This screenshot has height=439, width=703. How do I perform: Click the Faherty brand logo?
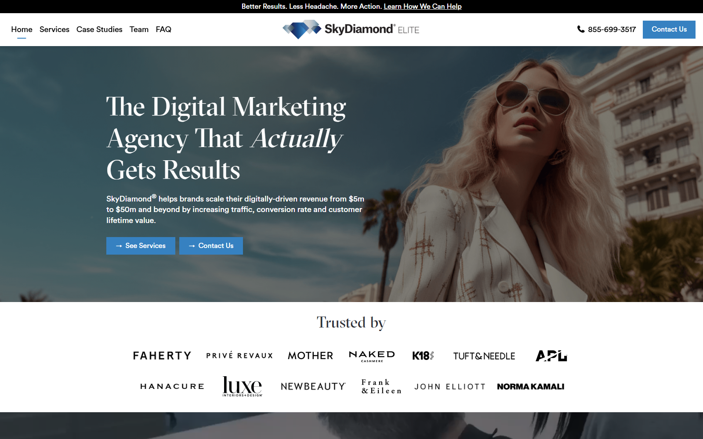pyautogui.click(x=162, y=356)
